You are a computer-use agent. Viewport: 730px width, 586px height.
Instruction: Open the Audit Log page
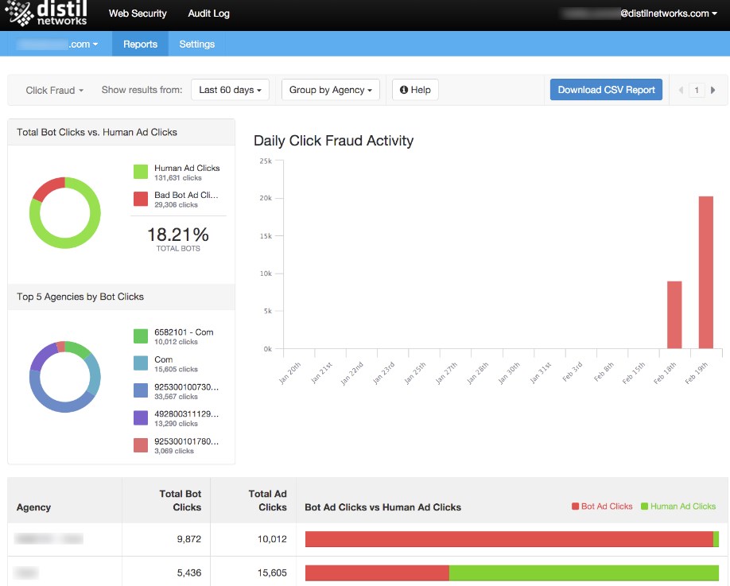click(x=208, y=14)
